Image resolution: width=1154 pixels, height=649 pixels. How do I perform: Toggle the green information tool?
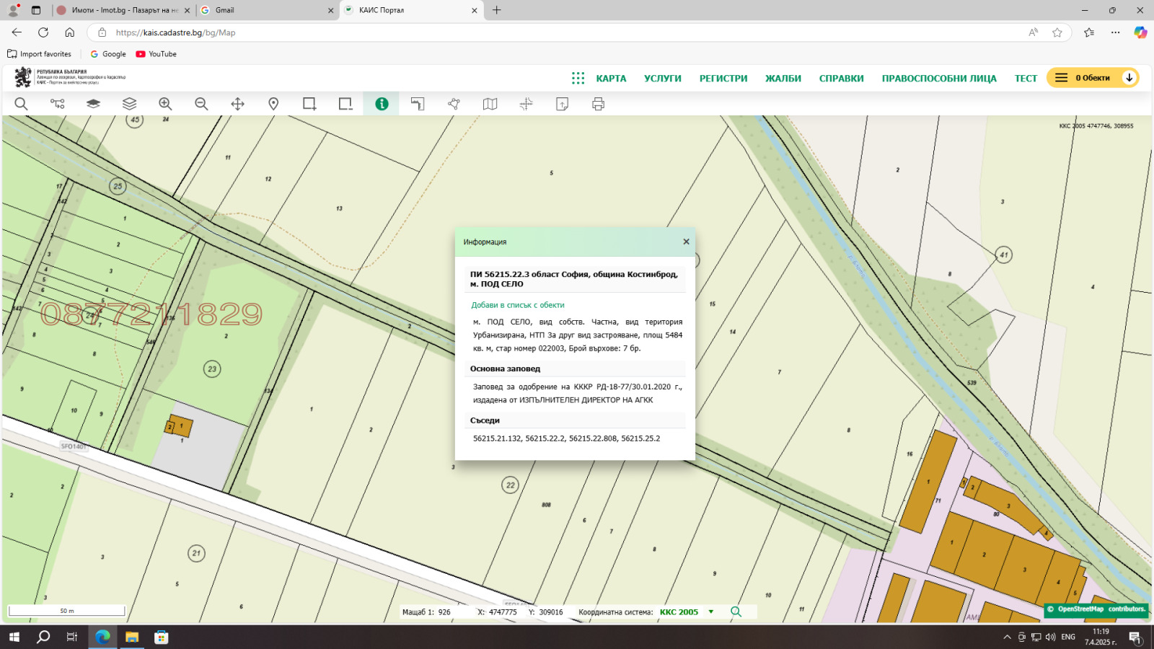(x=382, y=104)
